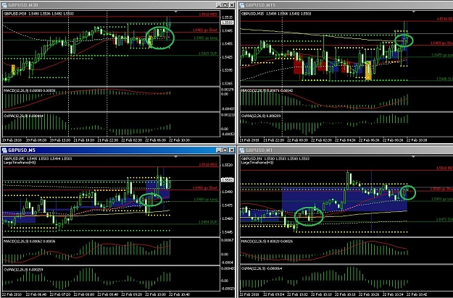Activate the GBPUSD,M30 window title bar
The width and height of the screenshot is (453, 298).
tap(118, 5)
